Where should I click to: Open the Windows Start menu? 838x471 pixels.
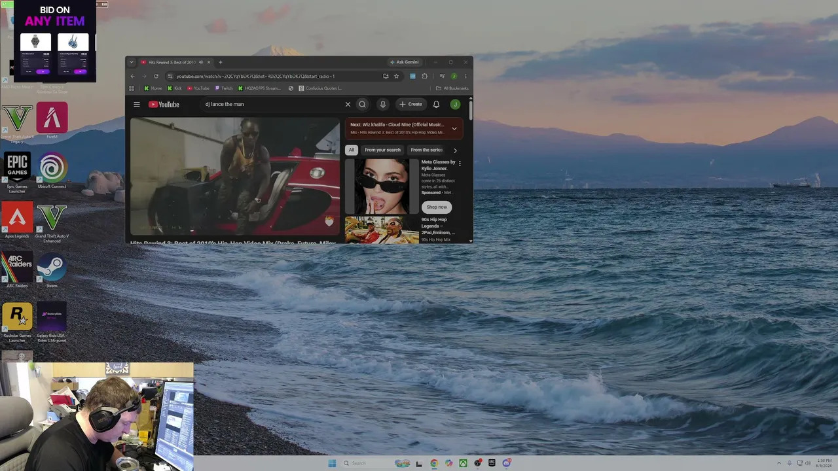tap(332, 463)
